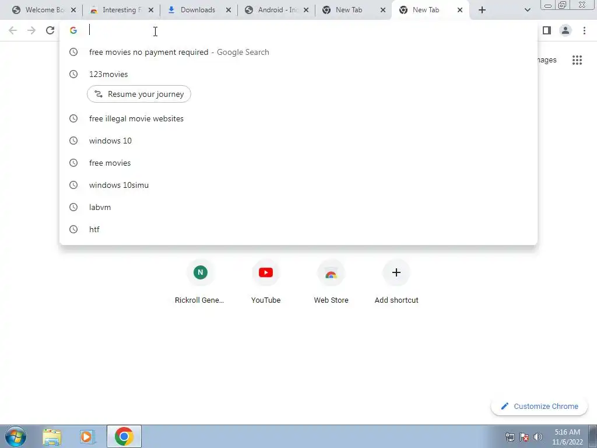The width and height of the screenshot is (597, 448).
Task: Click the Images link on the new tab page
Action: point(547,60)
